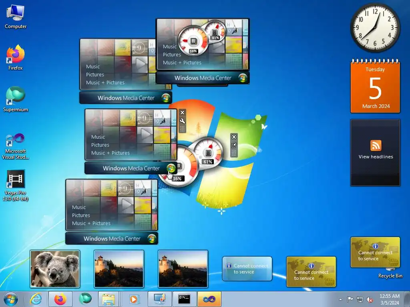410x307 pixels.
Task: Select Music + Pictures in the topmost Media Center gadget
Action: (x=182, y=63)
